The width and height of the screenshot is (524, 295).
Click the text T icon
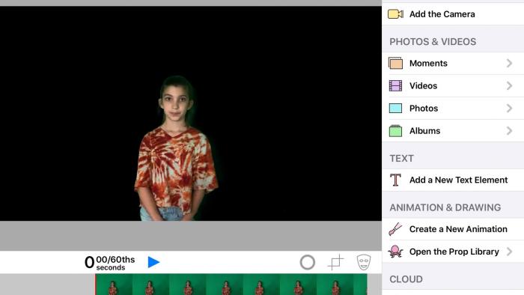click(395, 180)
